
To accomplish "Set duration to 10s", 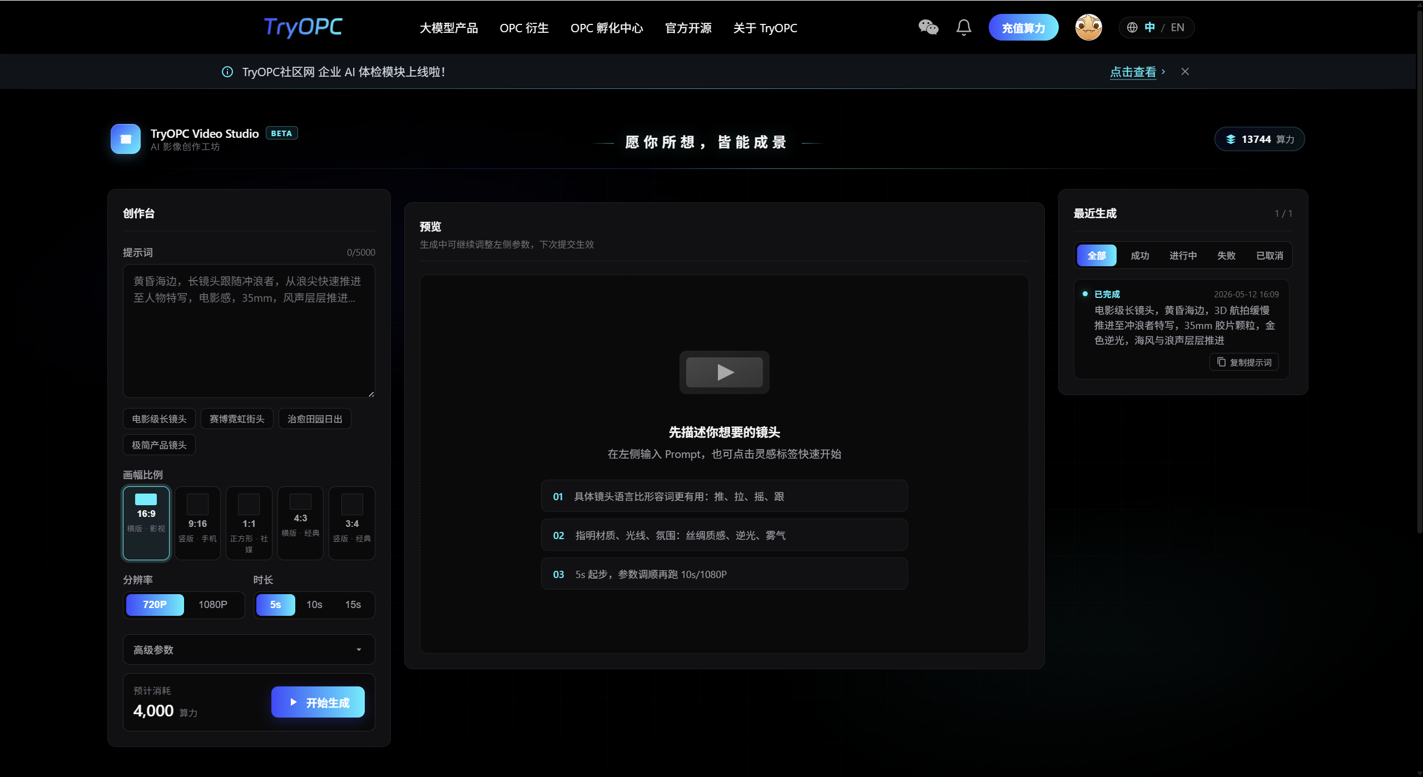I will pyautogui.click(x=314, y=604).
